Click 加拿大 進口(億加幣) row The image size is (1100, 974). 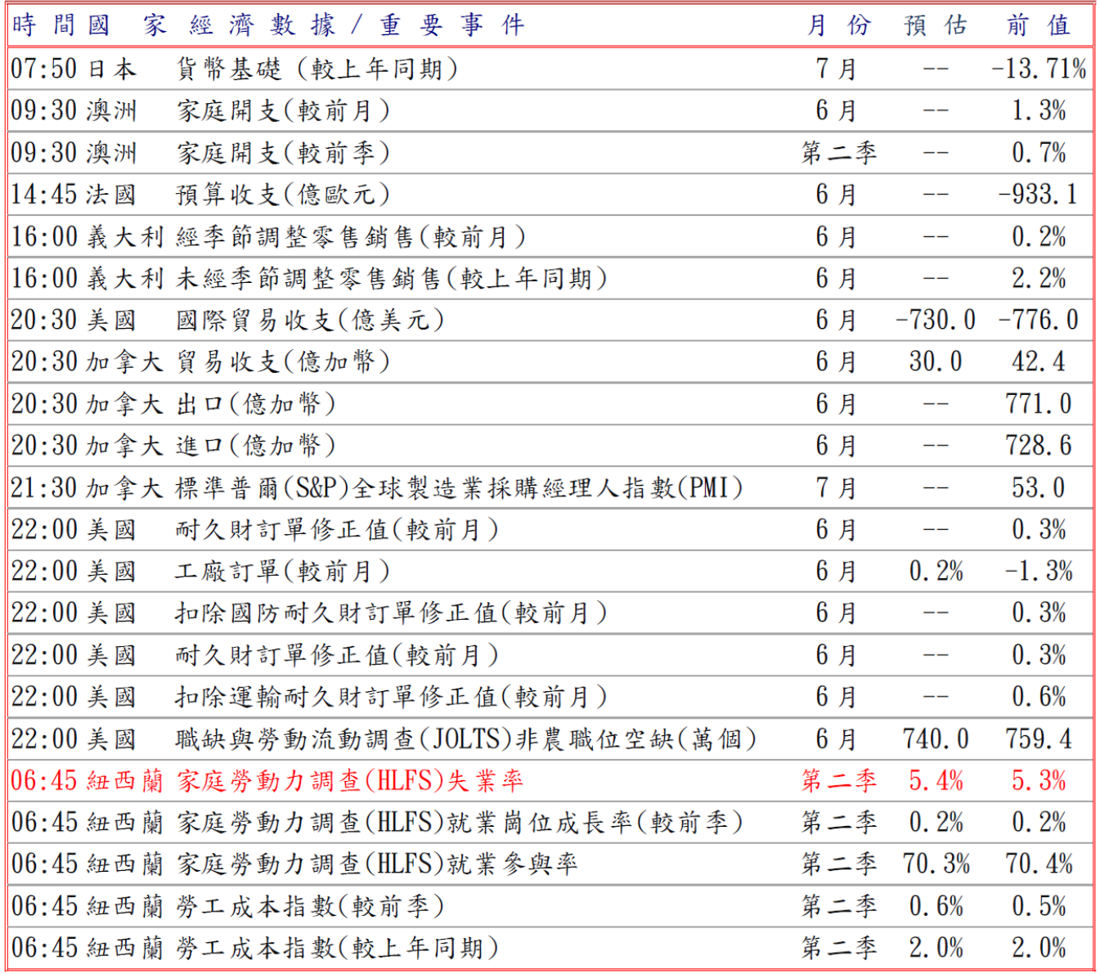[x=550, y=446]
